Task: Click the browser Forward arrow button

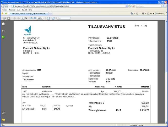Action: click(x=7, y=6)
